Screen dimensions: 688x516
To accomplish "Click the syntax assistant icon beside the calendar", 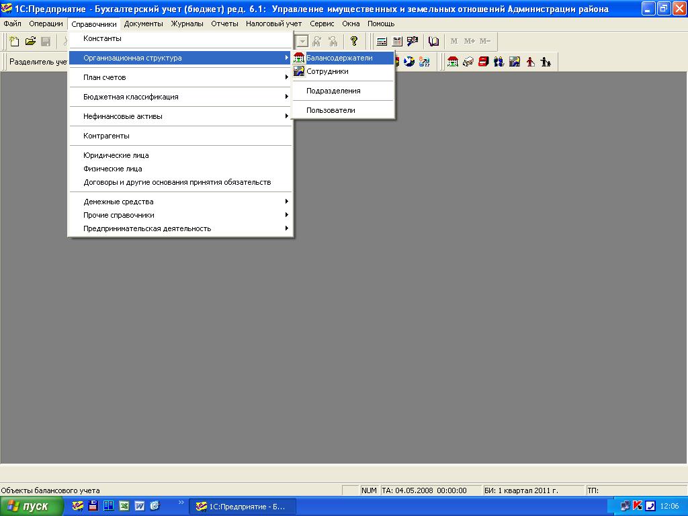I will pyautogui.click(x=413, y=42).
